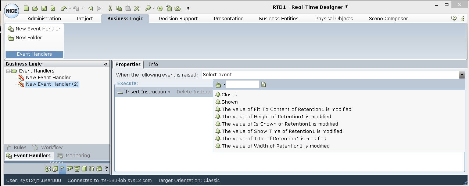Open the Decision Support tab
469x186 pixels.
(178, 18)
